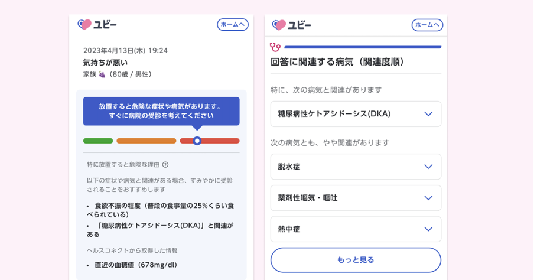Click the orange medium-urgency bar segment
Viewport: 534px width, 280px height.
(146, 141)
